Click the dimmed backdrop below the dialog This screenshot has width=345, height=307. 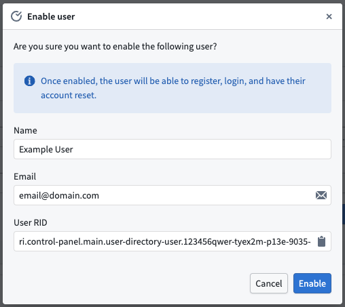click(x=172, y=306)
